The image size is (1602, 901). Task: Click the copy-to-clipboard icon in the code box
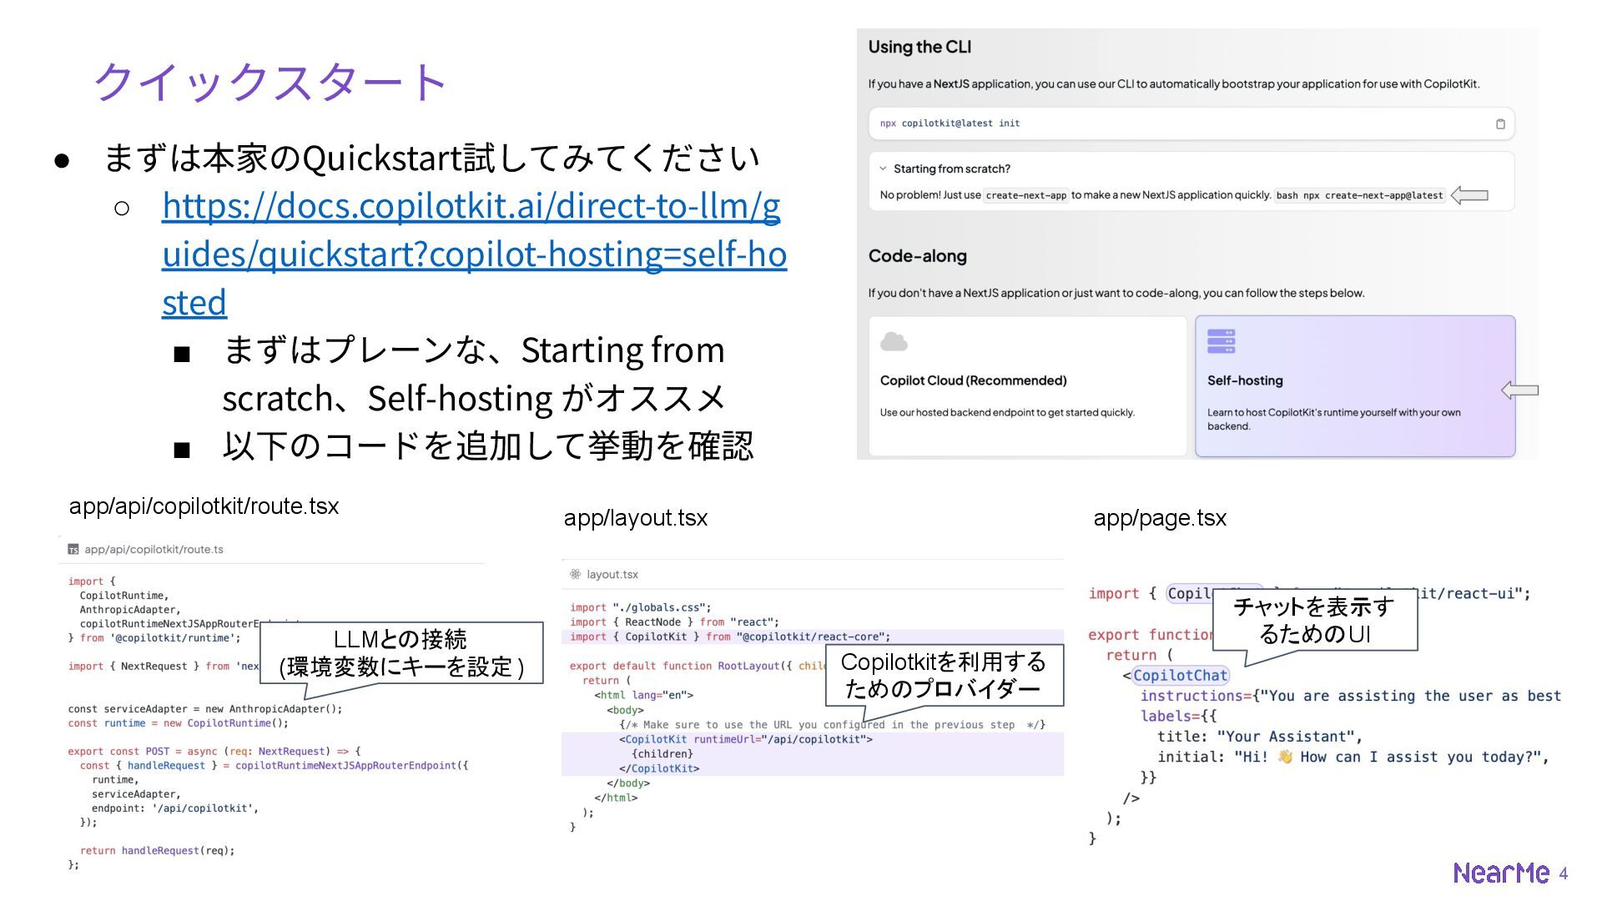click(1500, 123)
